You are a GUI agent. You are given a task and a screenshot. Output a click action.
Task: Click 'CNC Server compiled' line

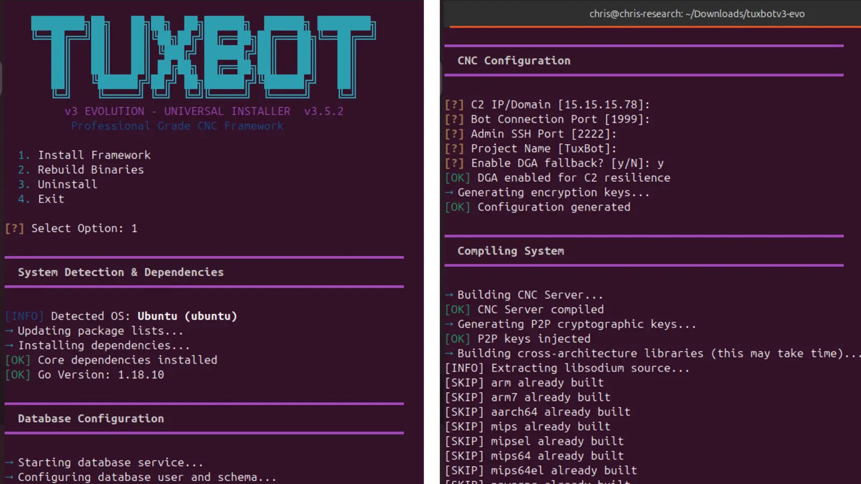click(x=524, y=310)
